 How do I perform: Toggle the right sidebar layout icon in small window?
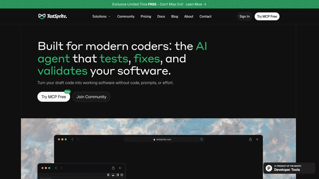coord(117,175)
